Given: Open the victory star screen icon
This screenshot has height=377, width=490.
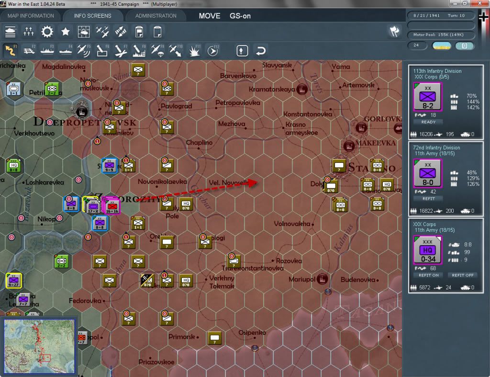Looking at the screenshot, I should pos(65,32).
